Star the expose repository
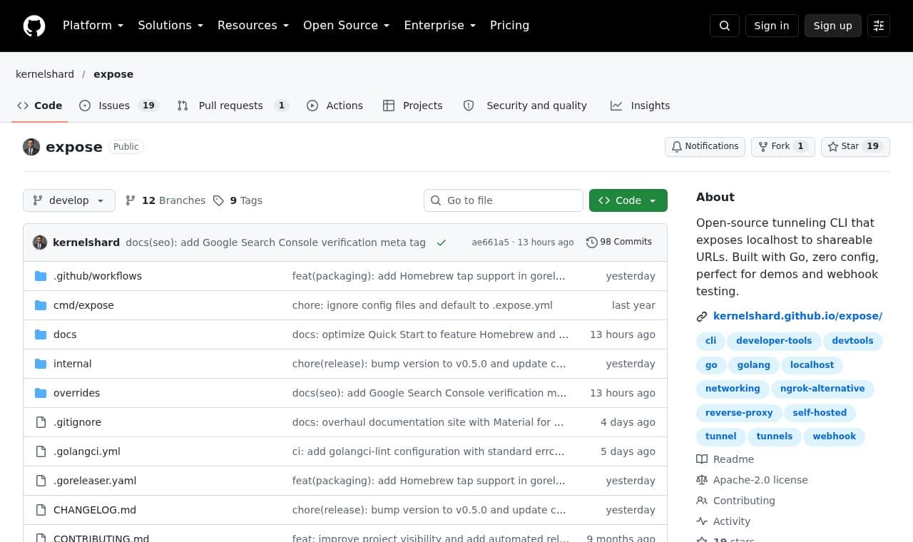 click(855, 147)
